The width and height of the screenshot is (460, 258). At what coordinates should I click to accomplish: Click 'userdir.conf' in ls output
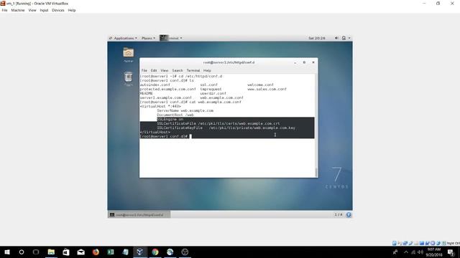pyautogui.click(x=213, y=93)
